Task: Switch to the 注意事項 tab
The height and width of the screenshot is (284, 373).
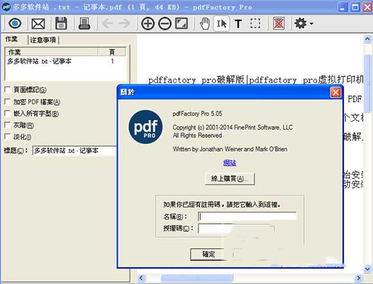Action: click(43, 40)
